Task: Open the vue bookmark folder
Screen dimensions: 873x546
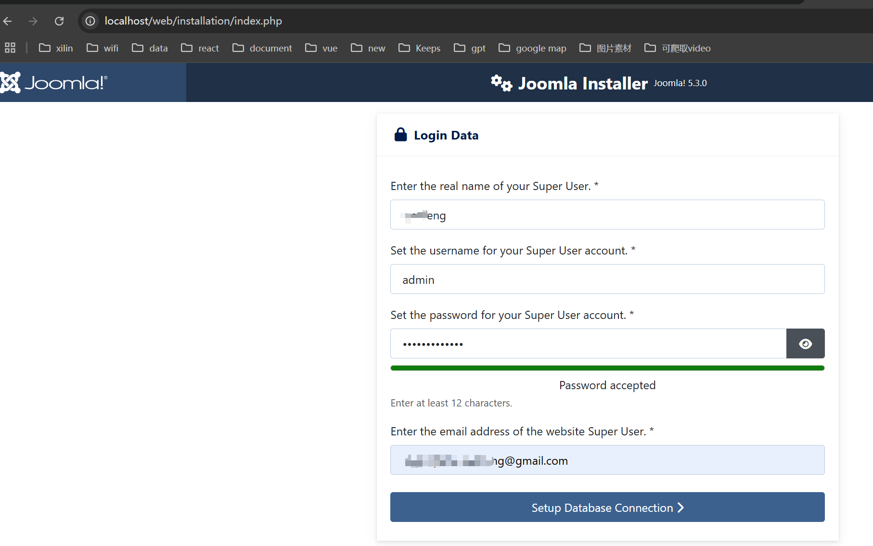Action: click(x=321, y=48)
